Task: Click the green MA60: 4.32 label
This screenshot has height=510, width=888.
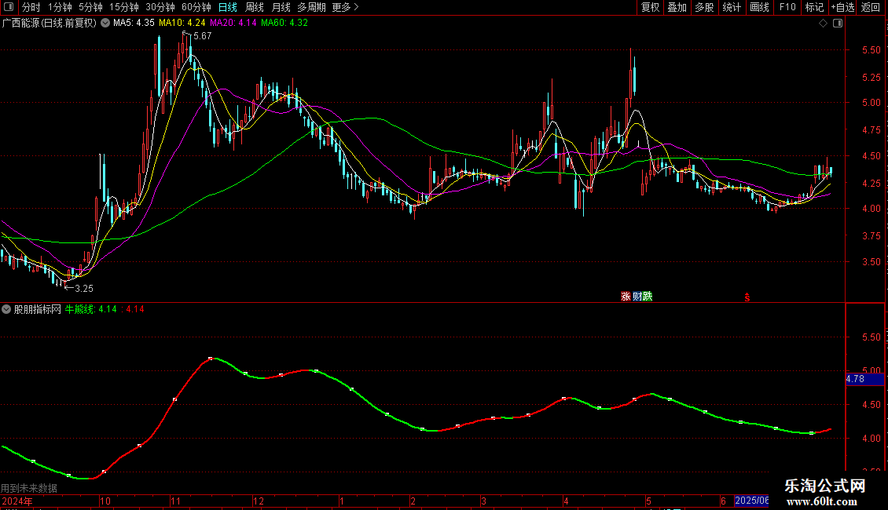Action: (284, 24)
